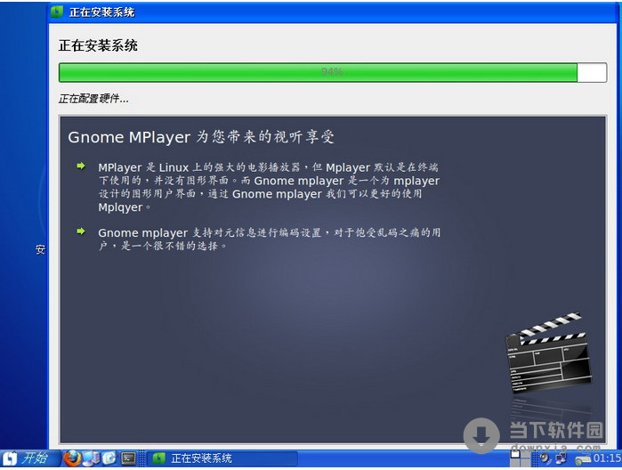
Task: Open the volume control tray icon
Action: coord(545,459)
